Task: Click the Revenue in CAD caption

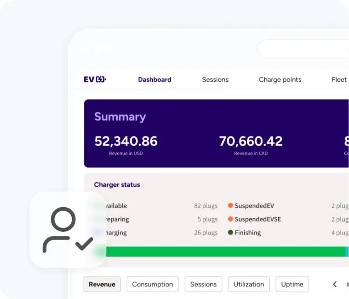Action: coord(251,153)
